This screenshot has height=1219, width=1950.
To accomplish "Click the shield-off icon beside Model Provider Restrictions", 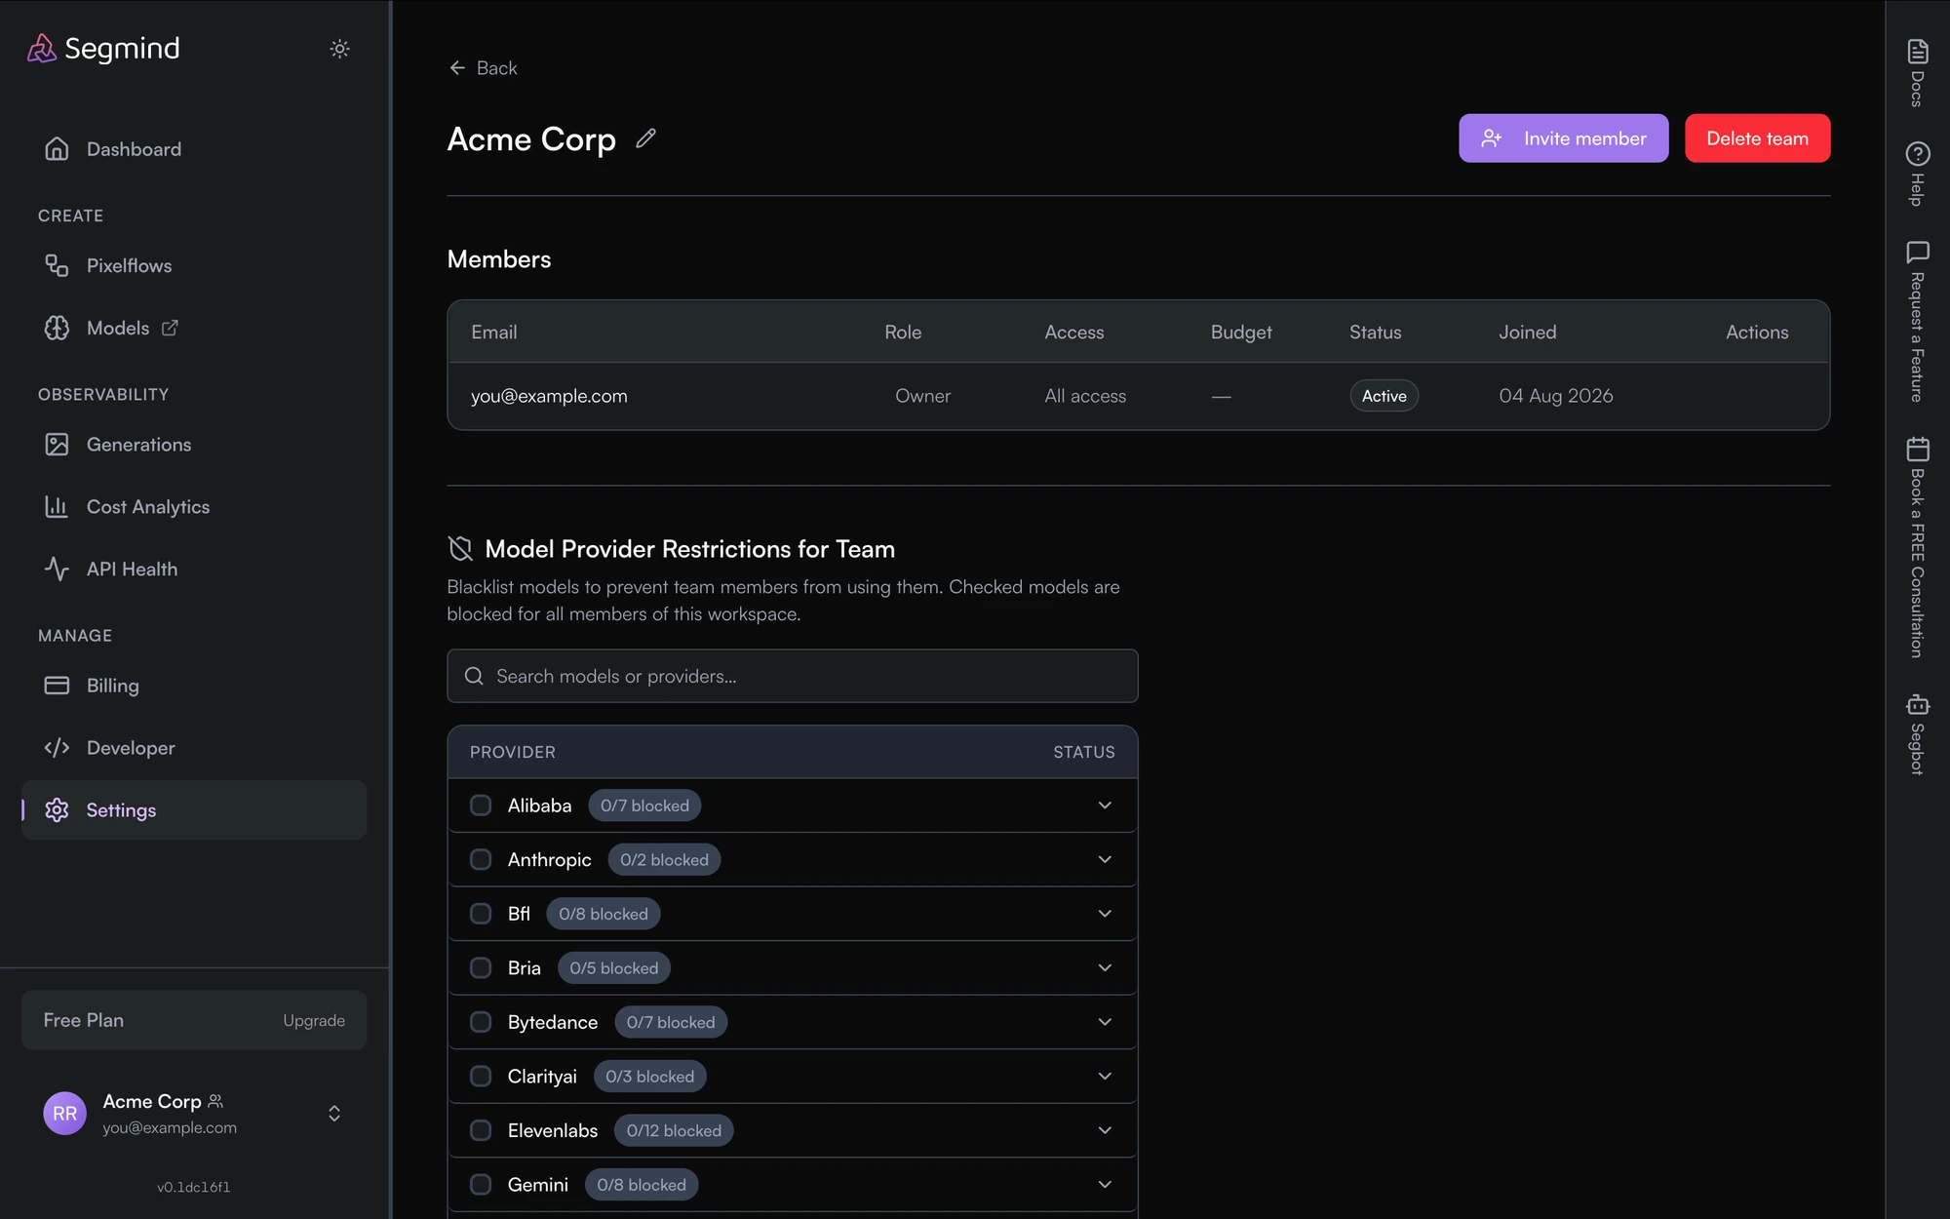I will pyautogui.click(x=460, y=549).
